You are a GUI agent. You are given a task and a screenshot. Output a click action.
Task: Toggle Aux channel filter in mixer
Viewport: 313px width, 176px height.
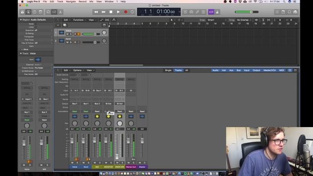pos(231,70)
